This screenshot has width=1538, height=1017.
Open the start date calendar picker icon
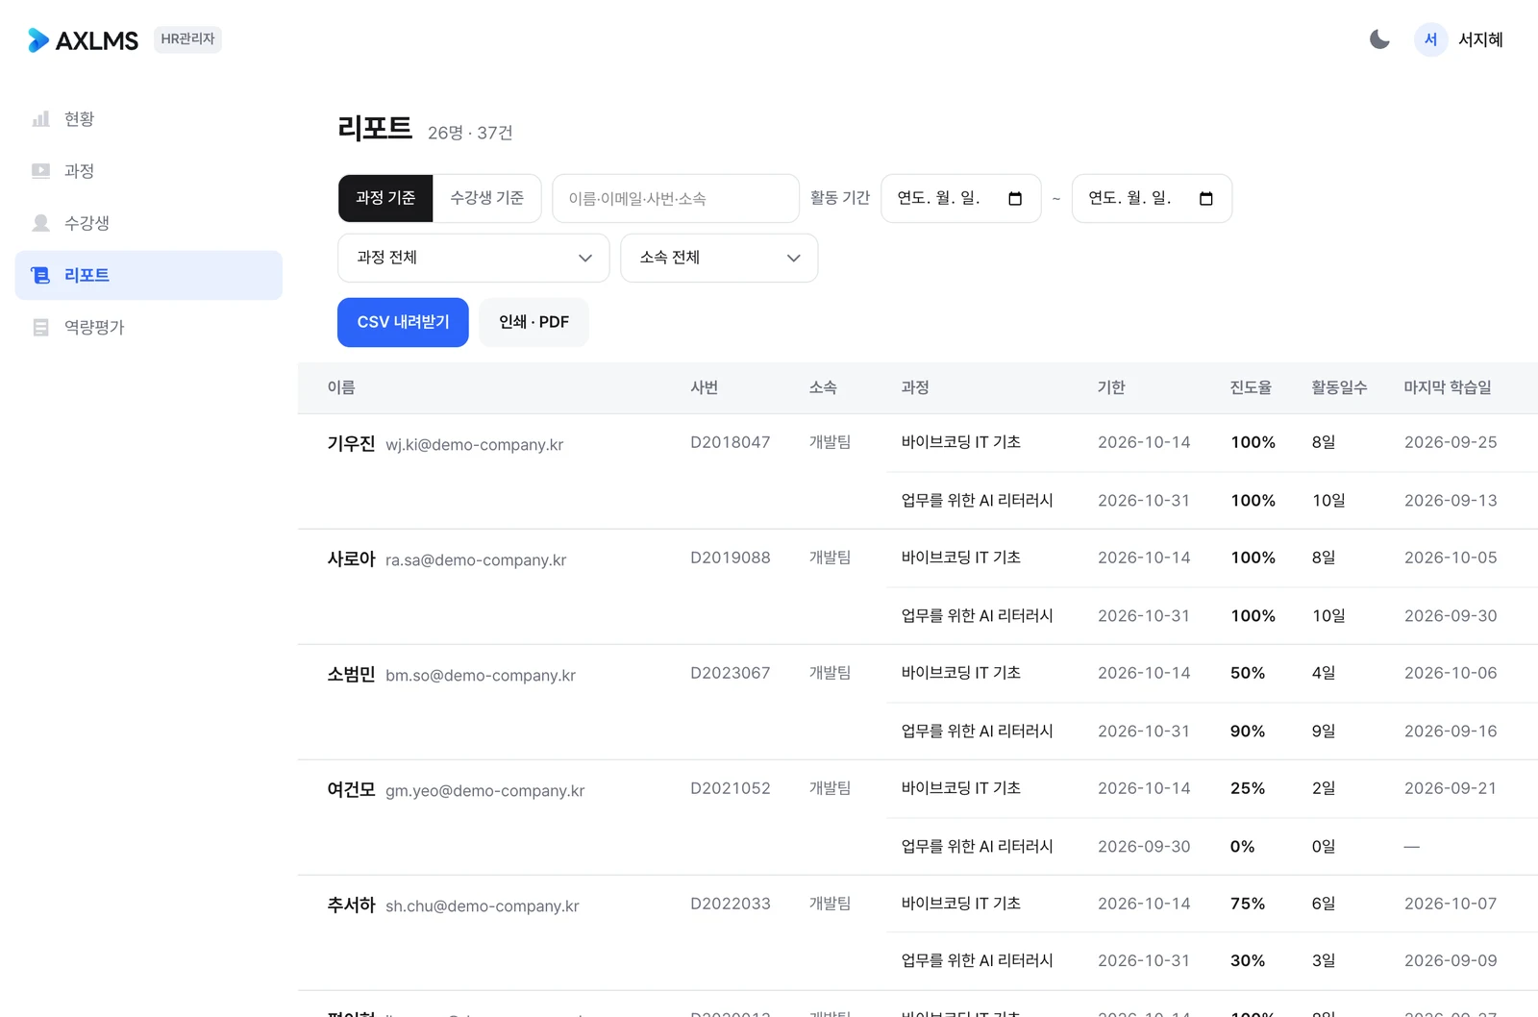tap(1015, 199)
